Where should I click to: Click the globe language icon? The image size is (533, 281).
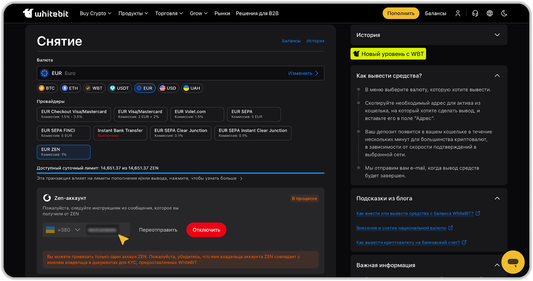[490, 13]
